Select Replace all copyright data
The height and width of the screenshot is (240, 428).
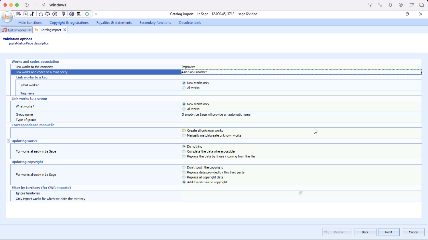click(203, 177)
